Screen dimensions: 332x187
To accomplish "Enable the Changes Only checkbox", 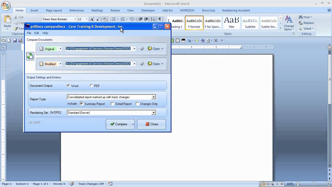I will click(x=137, y=104).
